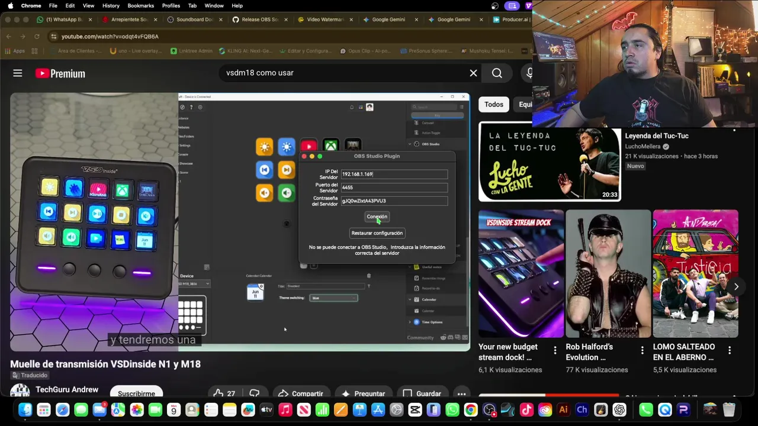Ask about video with Preguntar
Viewport: 758px width, 426px height.
[364, 393]
